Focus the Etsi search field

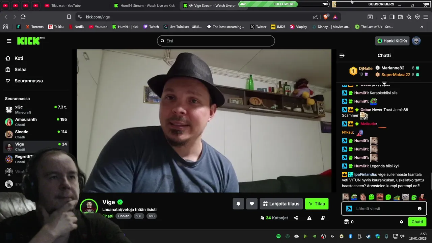tap(216, 41)
